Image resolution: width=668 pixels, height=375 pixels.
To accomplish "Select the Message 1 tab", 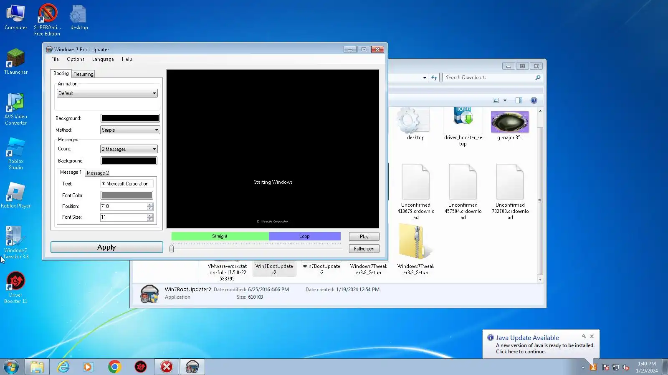I will [71, 172].
